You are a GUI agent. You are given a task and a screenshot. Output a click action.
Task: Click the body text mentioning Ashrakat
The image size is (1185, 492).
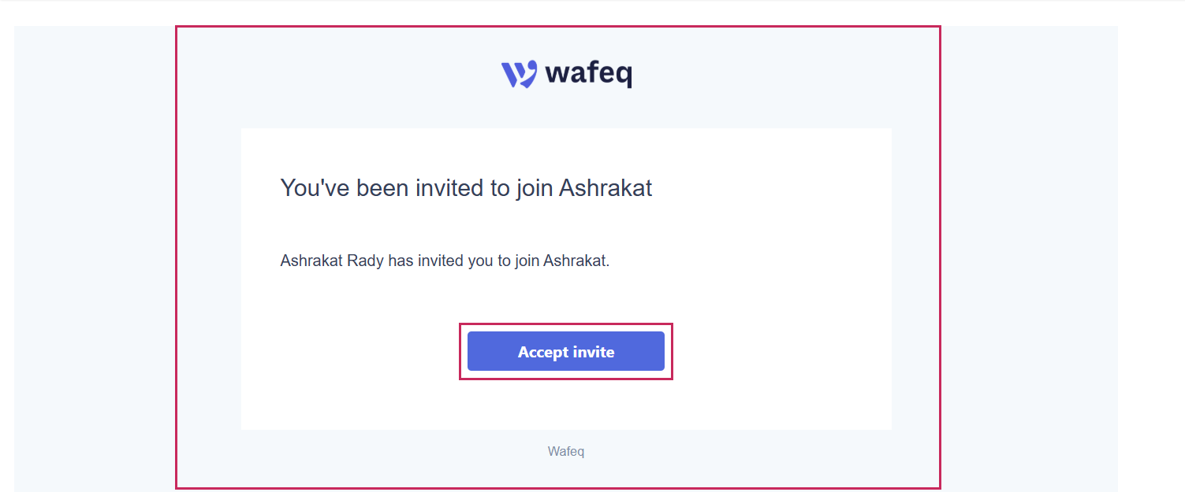tap(445, 260)
